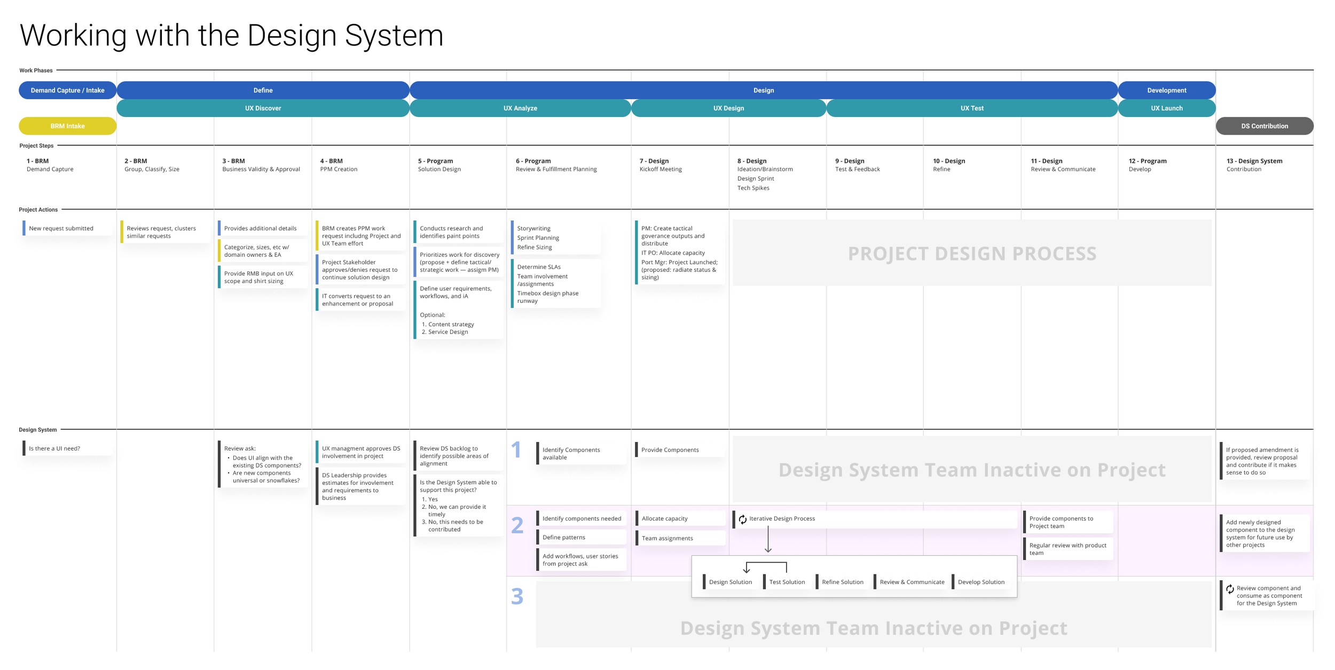
Task: Click the large number 2 marker
Action: 517,525
